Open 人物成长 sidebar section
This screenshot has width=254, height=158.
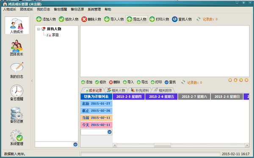tap(17, 25)
